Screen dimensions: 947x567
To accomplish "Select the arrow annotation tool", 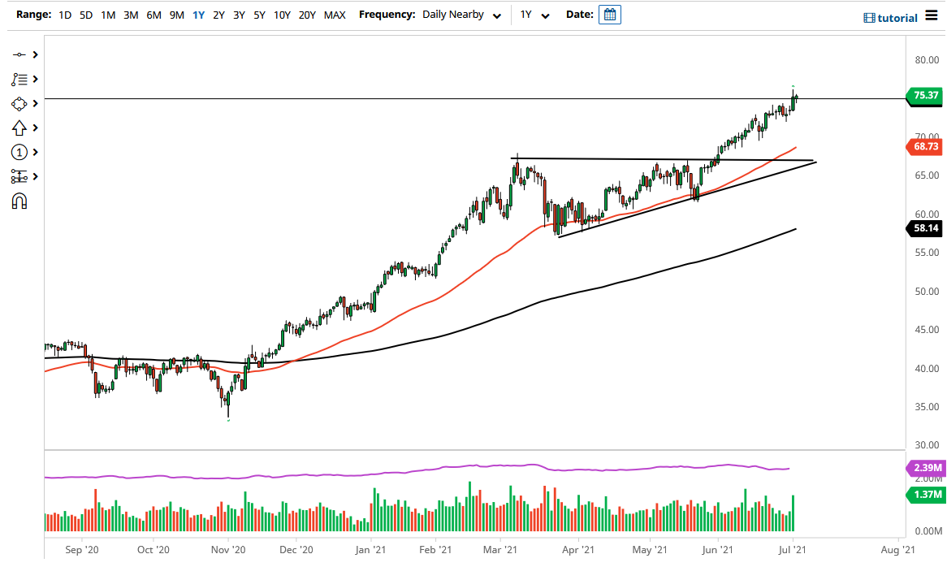I will point(20,128).
